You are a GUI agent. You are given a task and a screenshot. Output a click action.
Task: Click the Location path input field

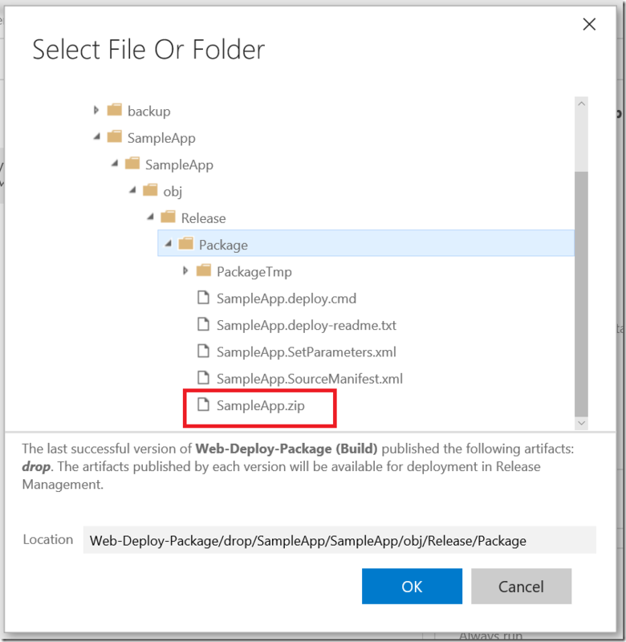339,540
